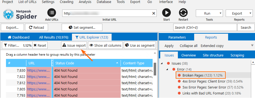Sort by Status Code column header

(87, 63)
